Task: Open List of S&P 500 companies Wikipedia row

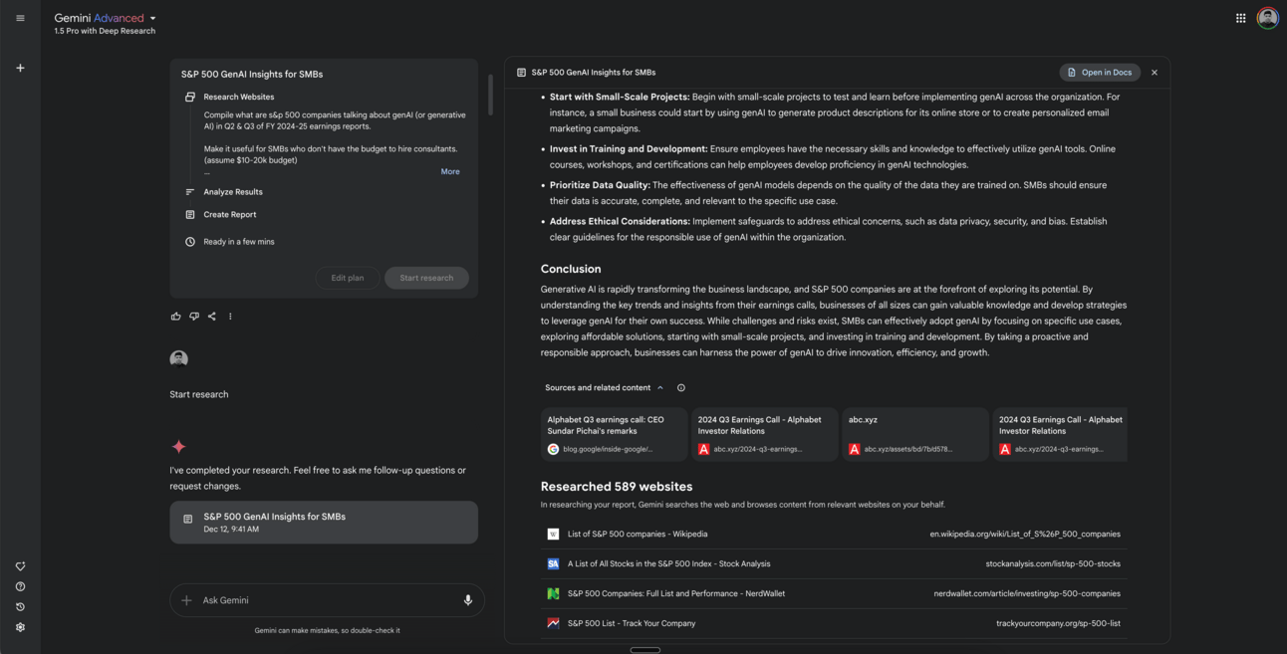Action: coord(834,534)
